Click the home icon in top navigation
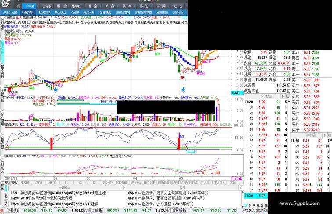 coord(18,6)
